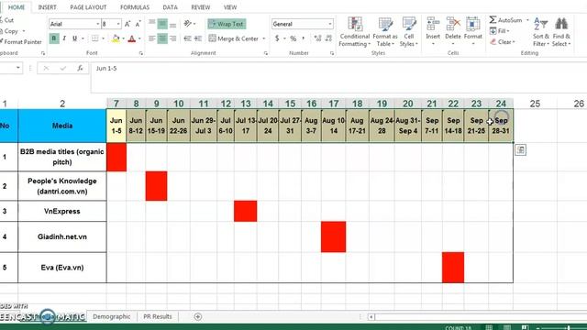
Task: Open Conditional Formatting menu
Action: point(355,32)
